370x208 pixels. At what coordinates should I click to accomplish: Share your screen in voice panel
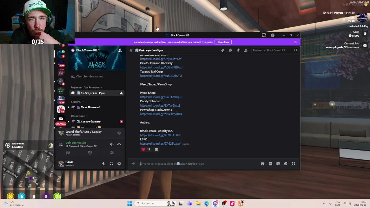[90, 153]
